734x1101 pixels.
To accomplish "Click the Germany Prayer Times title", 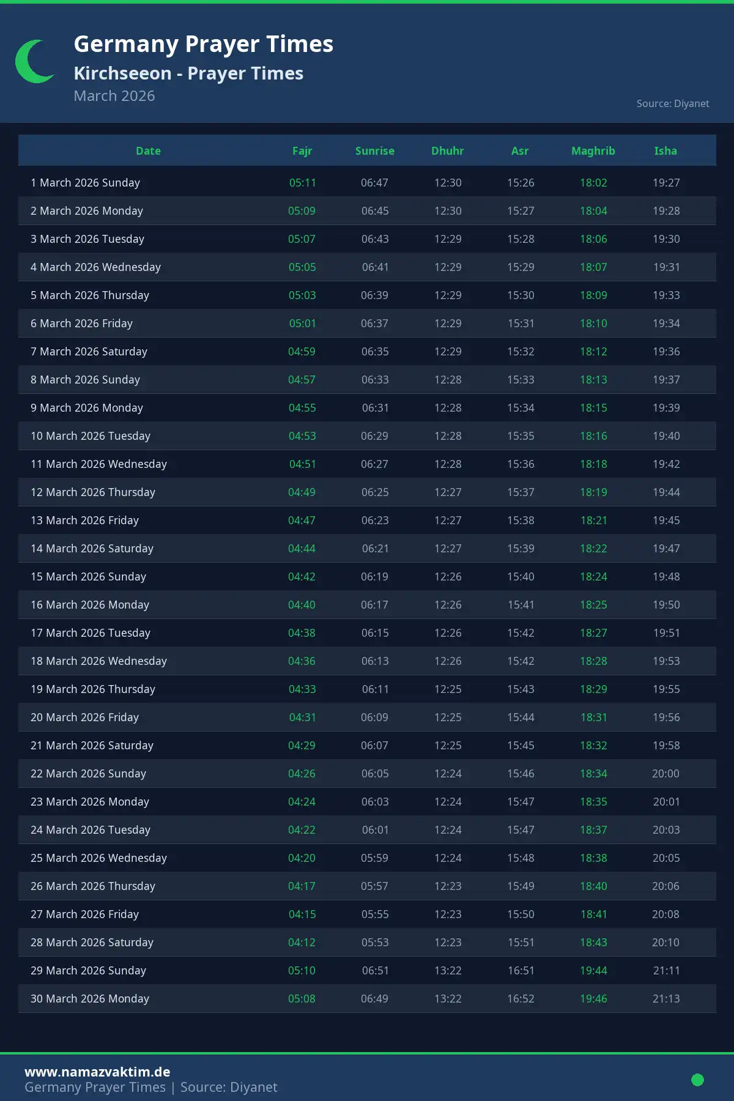I will coord(204,44).
